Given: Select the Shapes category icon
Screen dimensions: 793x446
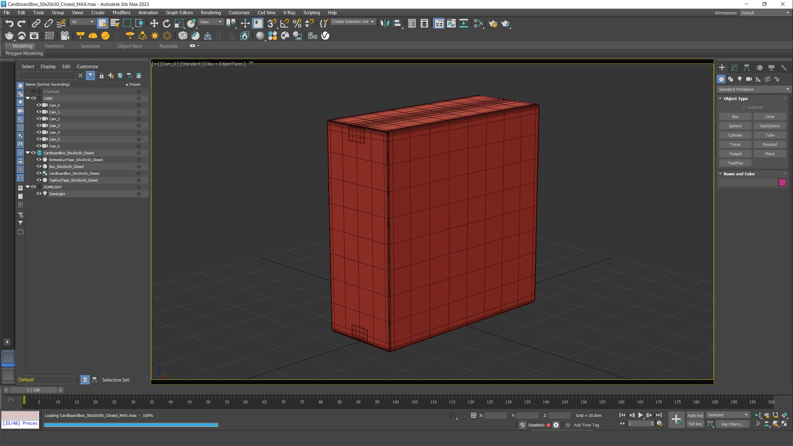Looking at the screenshot, I should point(731,79).
